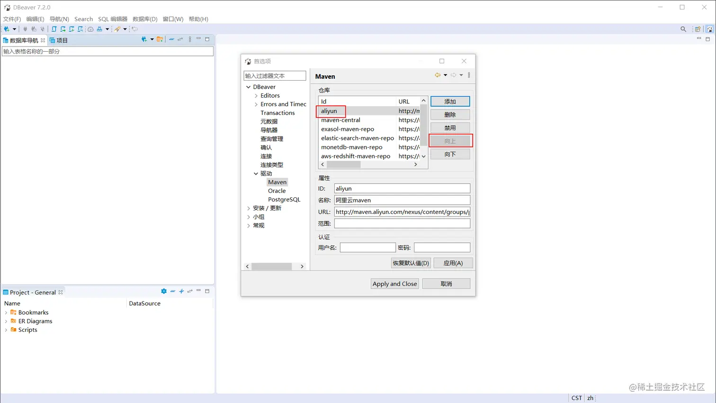Switch to the 项目 tab
The image size is (716, 403).
pos(59,40)
